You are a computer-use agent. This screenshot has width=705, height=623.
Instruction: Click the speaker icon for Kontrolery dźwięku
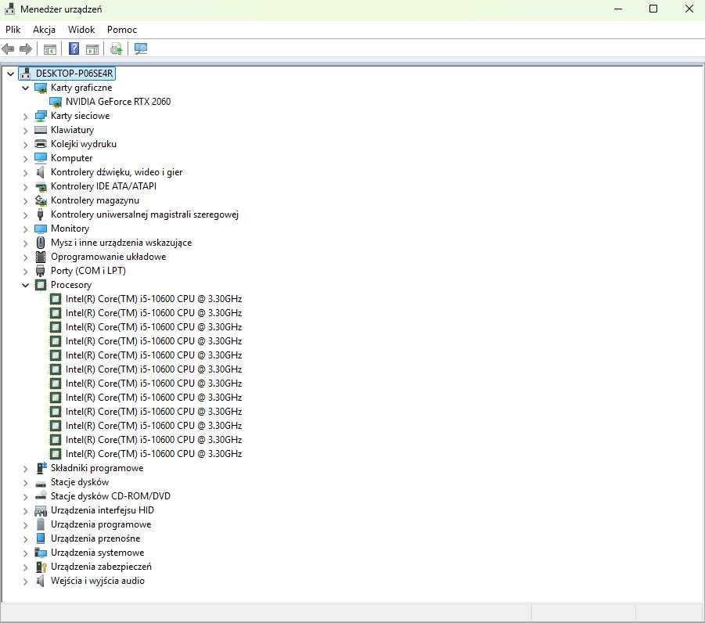41,172
